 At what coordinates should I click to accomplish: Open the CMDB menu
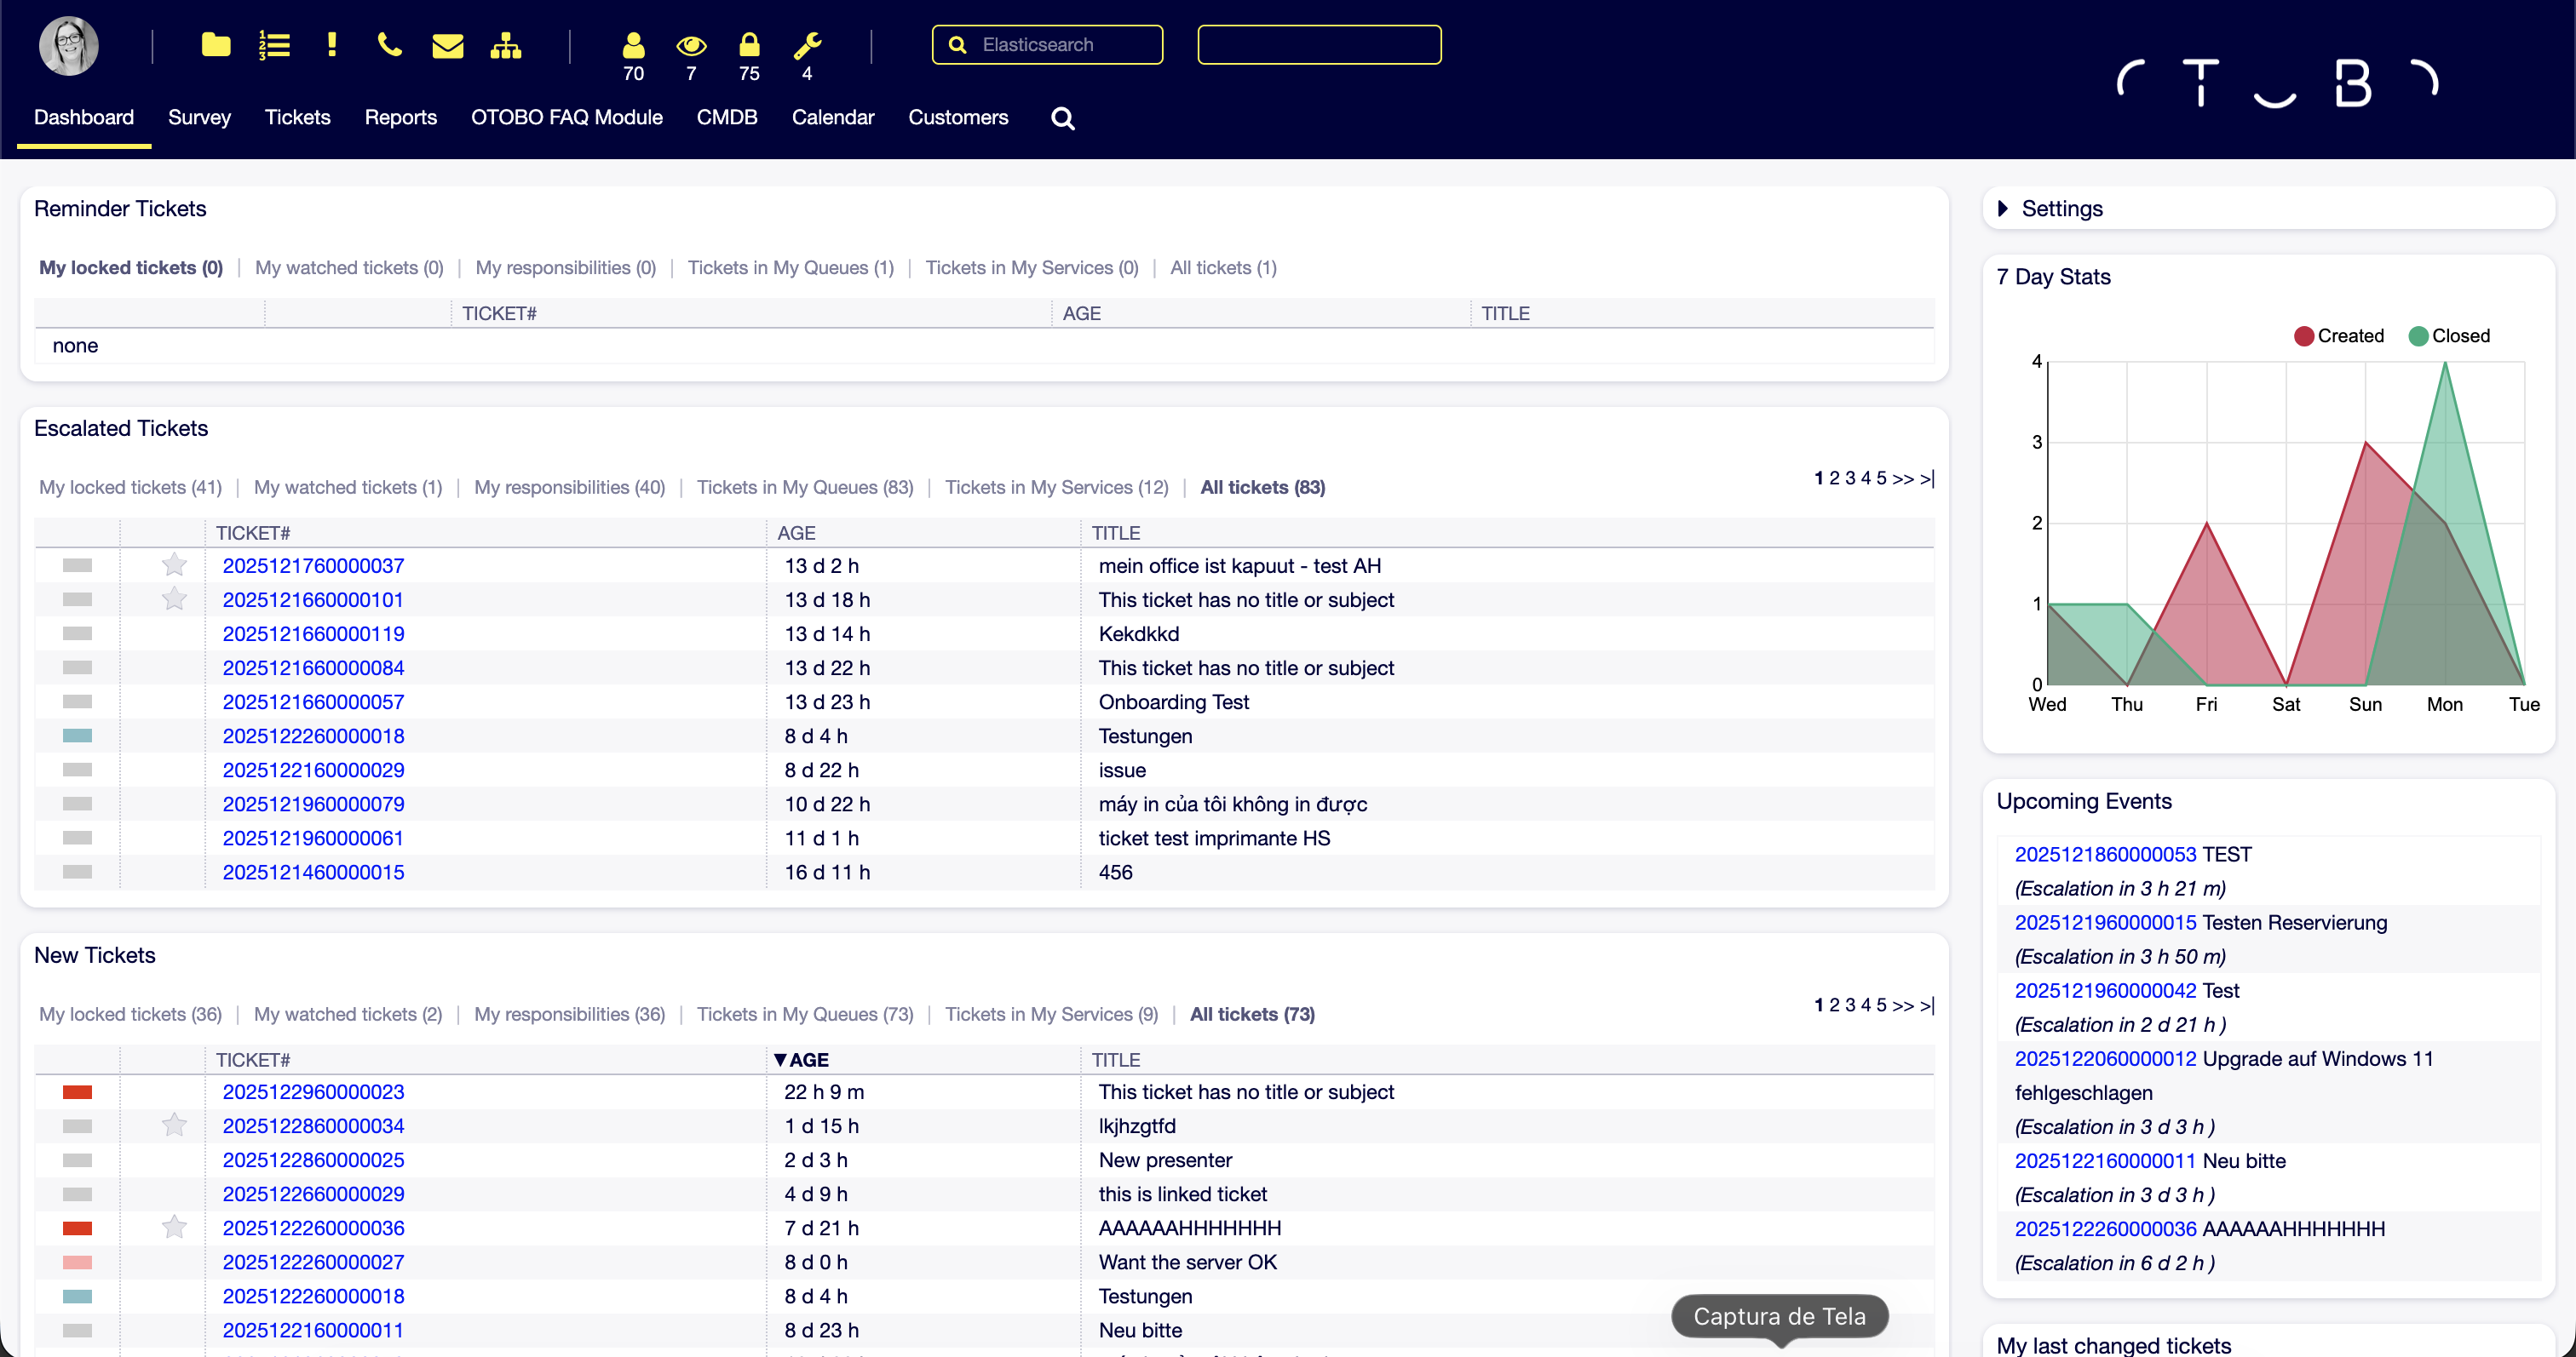726,117
